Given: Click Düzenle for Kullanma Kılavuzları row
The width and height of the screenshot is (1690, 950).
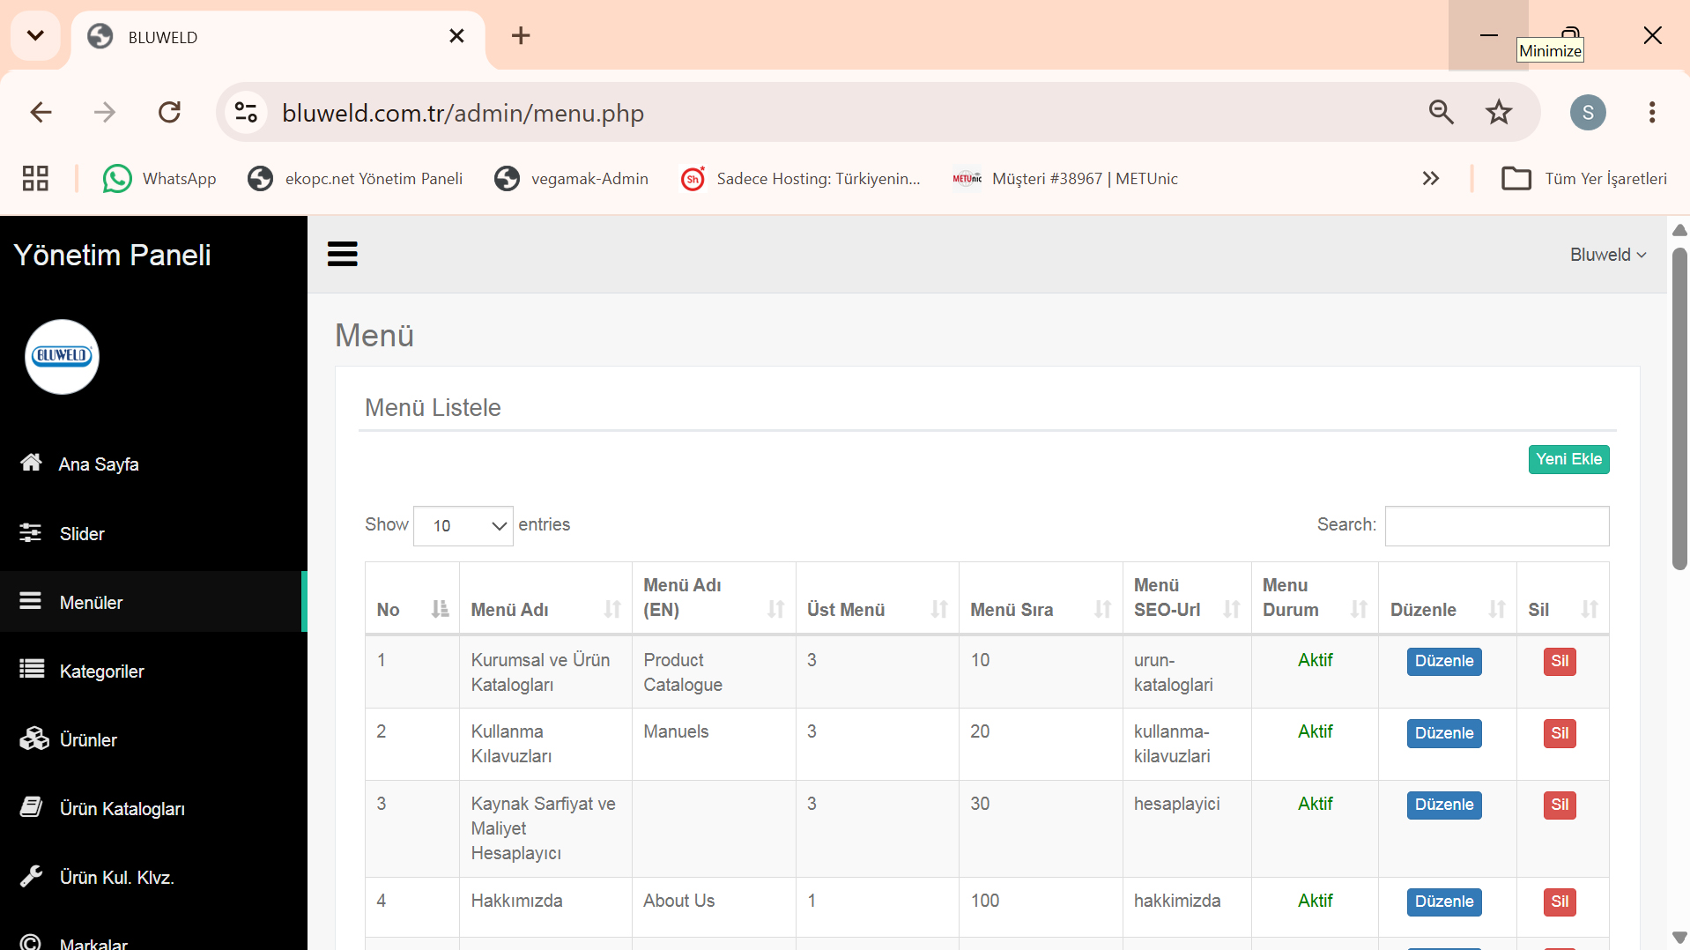Looking at the screenshot, I should click(1444, 733).
